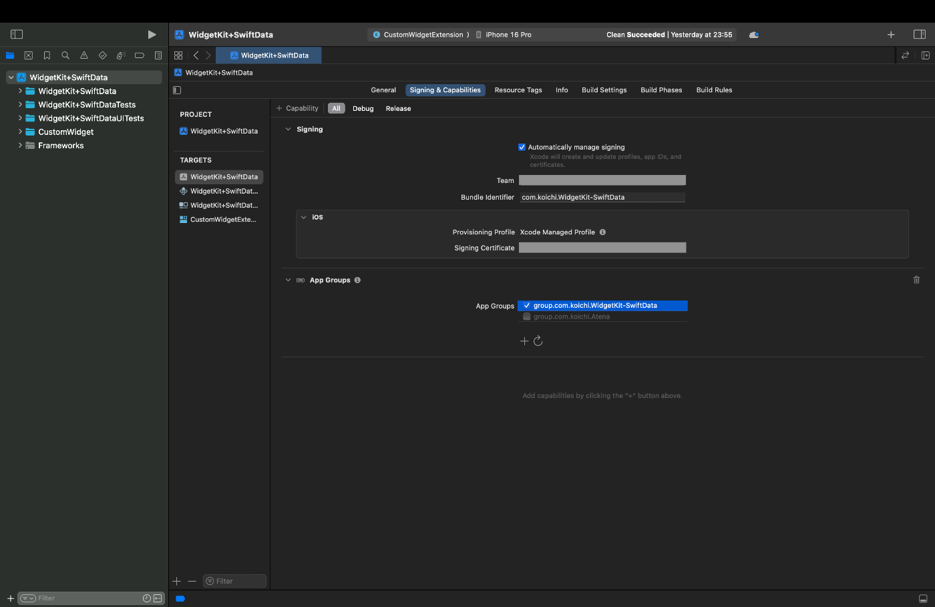935x607 pixels.
Task: Select the CustomWidgetExte... target
Action: point(219,219)
